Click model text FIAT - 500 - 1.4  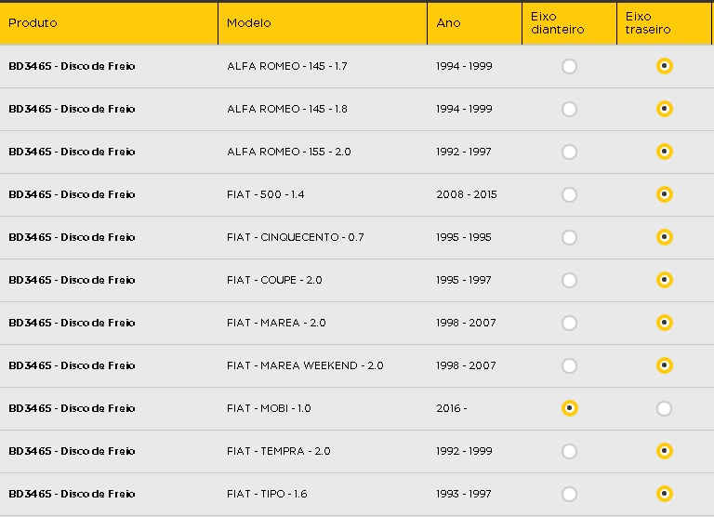[x=266, y=195]
